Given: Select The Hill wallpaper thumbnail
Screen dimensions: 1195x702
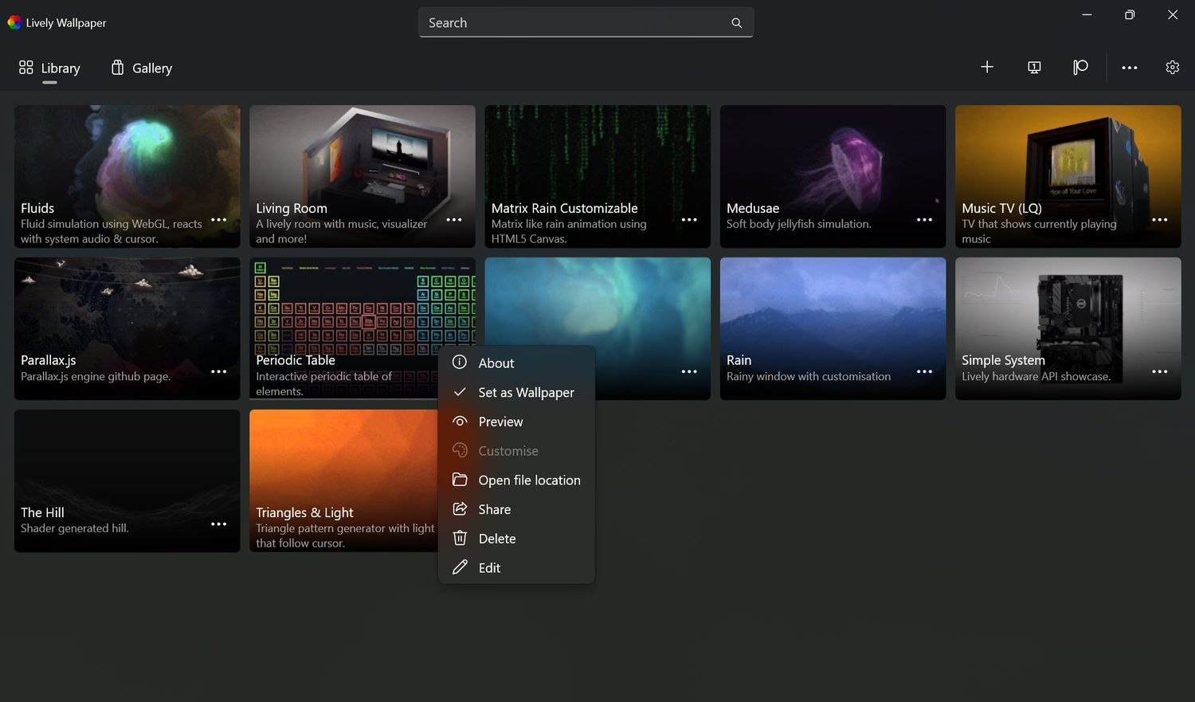Looking at the screenshot, I should click(x=127, y=480).
